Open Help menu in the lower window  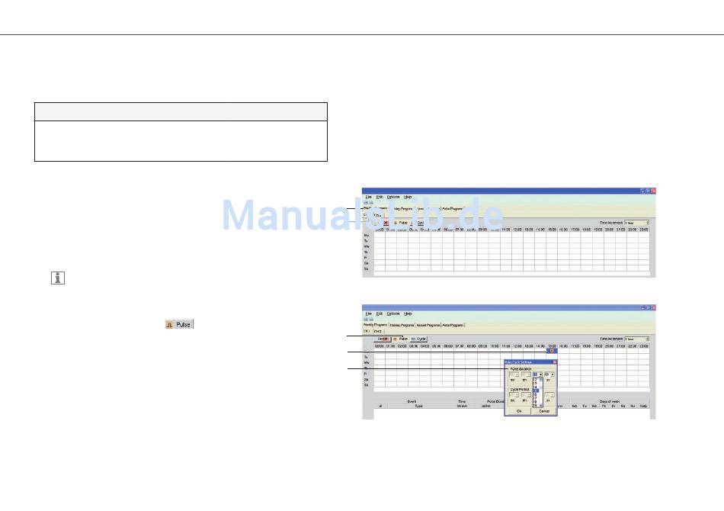(408, 313)
